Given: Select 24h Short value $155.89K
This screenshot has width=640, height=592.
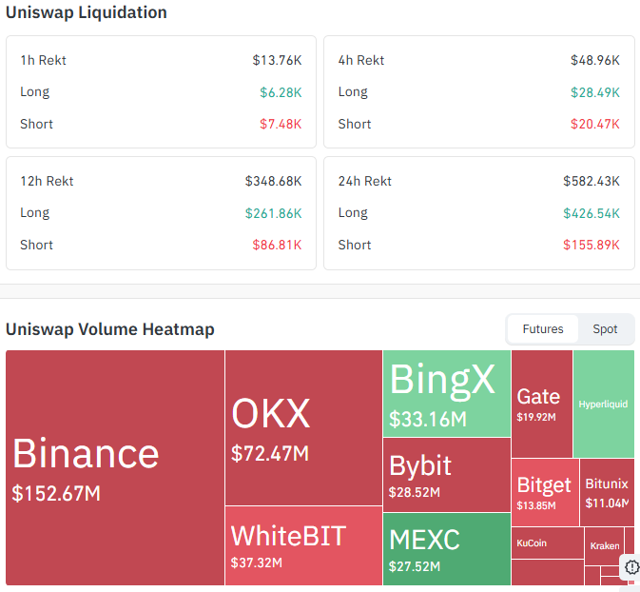Looking at the screenshot, I should point(592,245).
